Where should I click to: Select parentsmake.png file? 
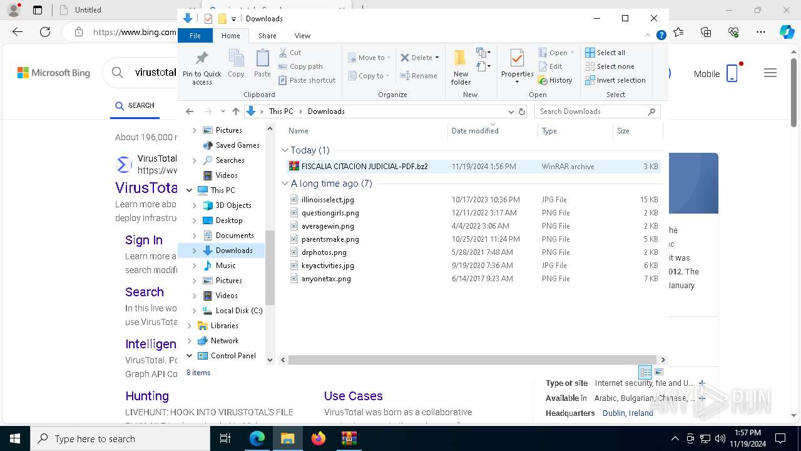point(473,239)
